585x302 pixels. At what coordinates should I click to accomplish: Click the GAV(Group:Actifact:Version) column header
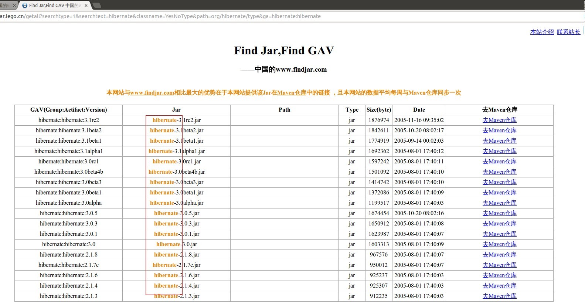[x=69, y=110]
